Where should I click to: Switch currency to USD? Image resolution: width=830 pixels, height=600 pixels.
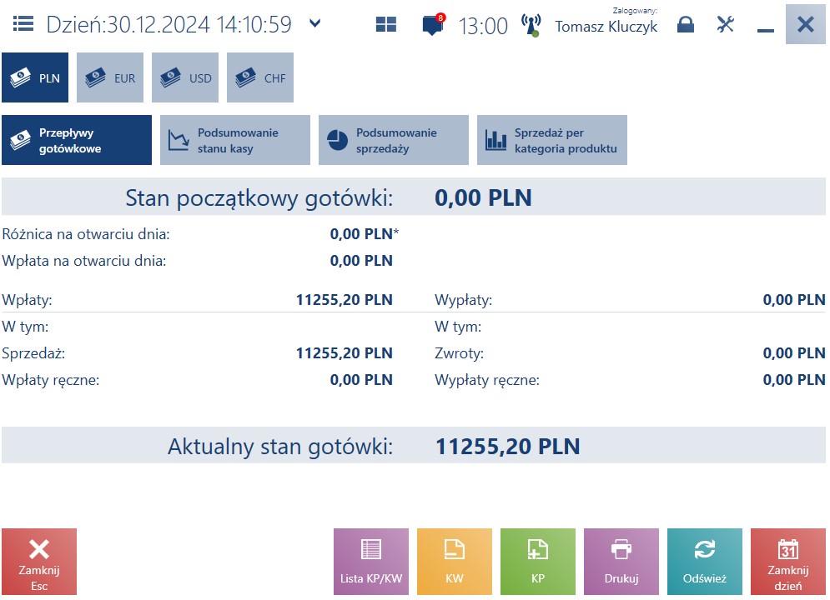click(x=185, y=77)
